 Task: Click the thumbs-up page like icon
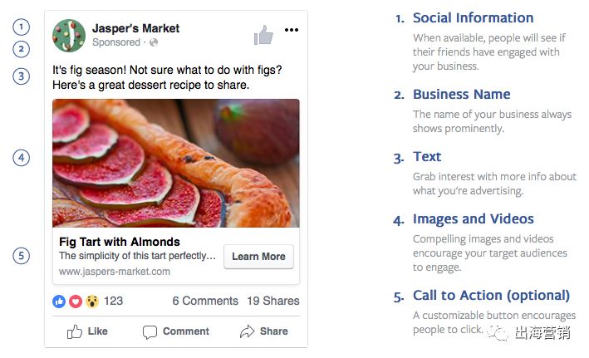(x=263, y=35)
